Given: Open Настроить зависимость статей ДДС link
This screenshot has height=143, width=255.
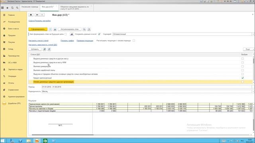Looking at the screenshot, I should point(43,45).
